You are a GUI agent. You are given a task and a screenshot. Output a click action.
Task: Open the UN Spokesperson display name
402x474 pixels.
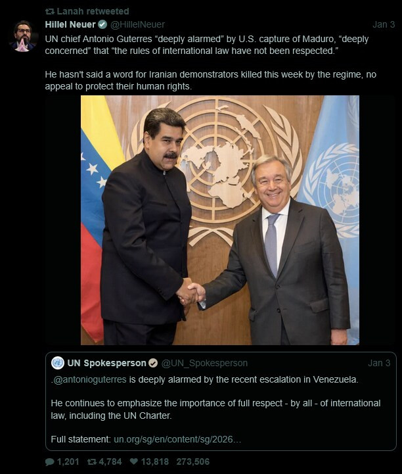[107, 363]
